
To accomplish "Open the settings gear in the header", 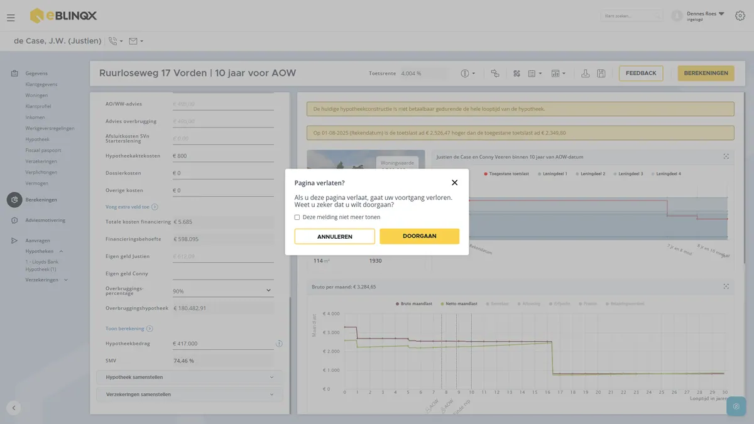I will (740, 16).
